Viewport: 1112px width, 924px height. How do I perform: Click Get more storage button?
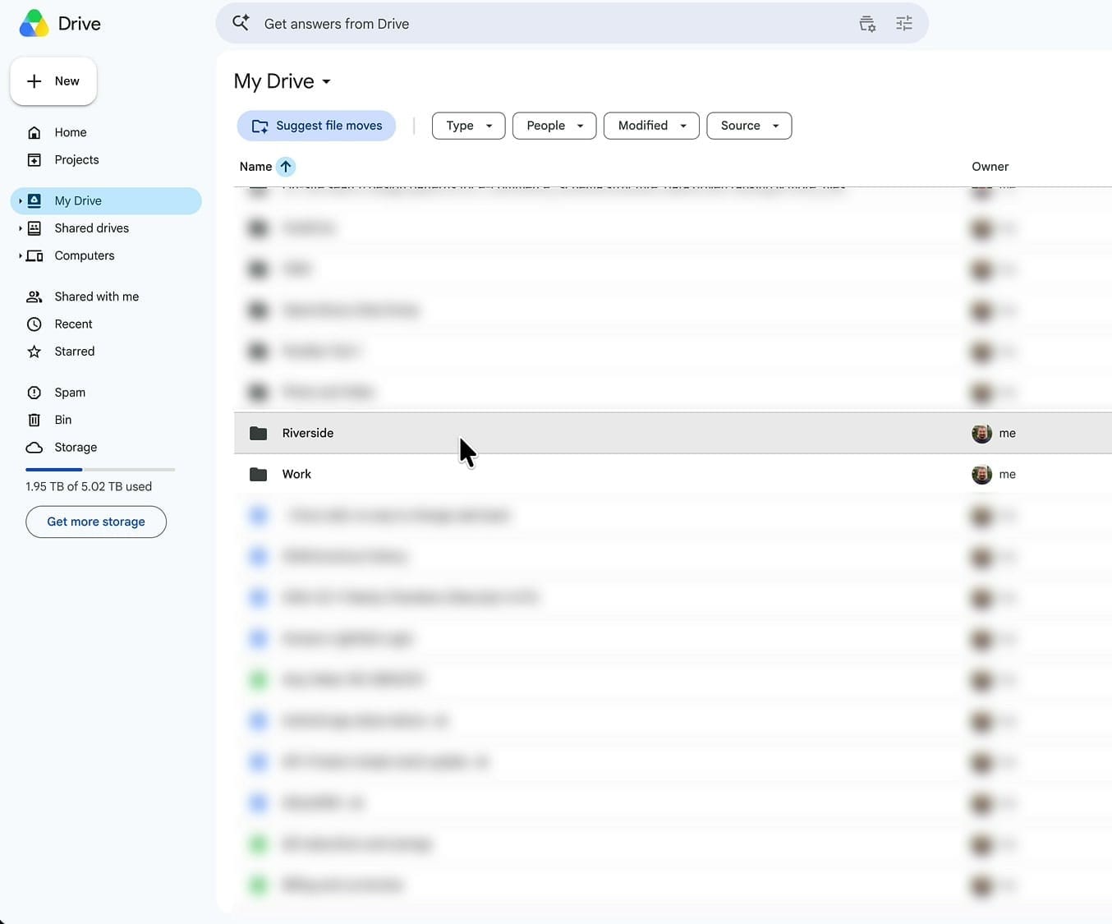pyautogui.click(x=96, y=522)
